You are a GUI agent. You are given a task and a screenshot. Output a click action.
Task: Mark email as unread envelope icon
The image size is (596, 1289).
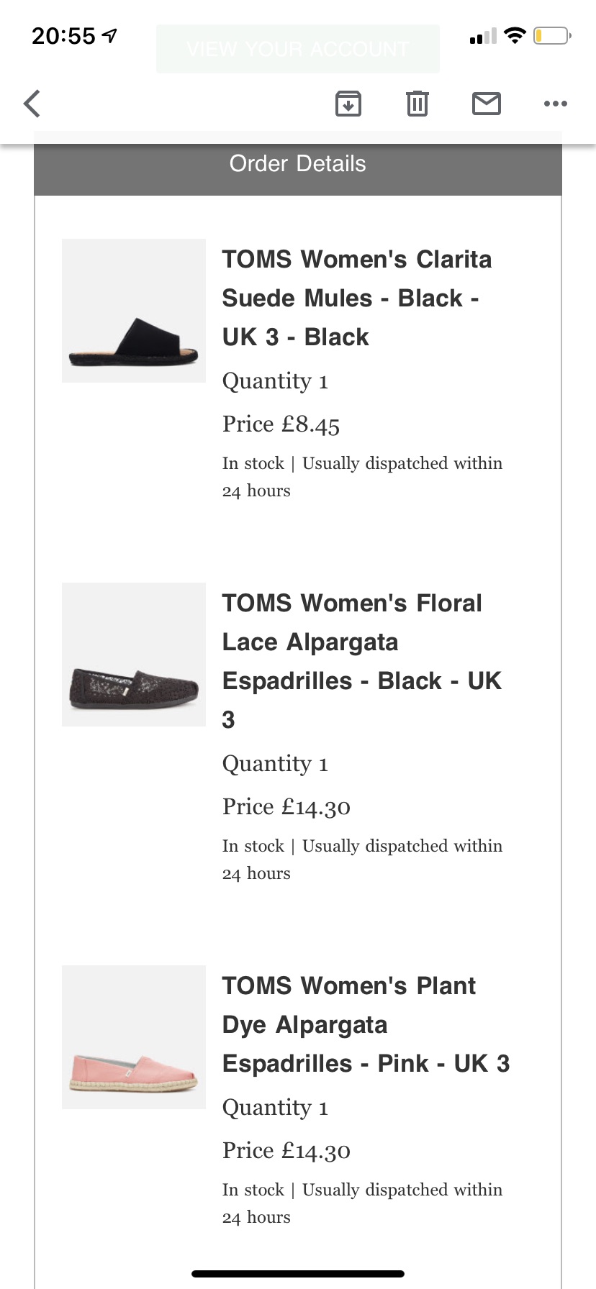(487, 104)
